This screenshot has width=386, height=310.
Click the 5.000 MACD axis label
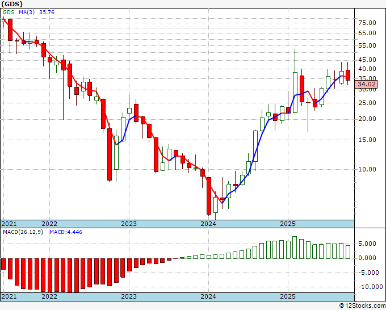tap(368, 244)
